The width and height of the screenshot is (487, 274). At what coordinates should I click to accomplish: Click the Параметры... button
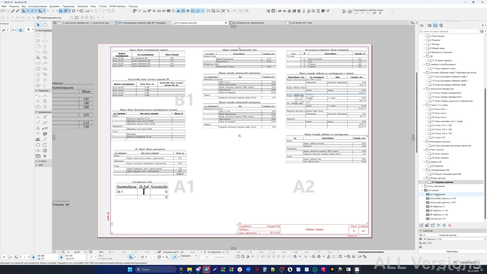(x=452, y=252)
